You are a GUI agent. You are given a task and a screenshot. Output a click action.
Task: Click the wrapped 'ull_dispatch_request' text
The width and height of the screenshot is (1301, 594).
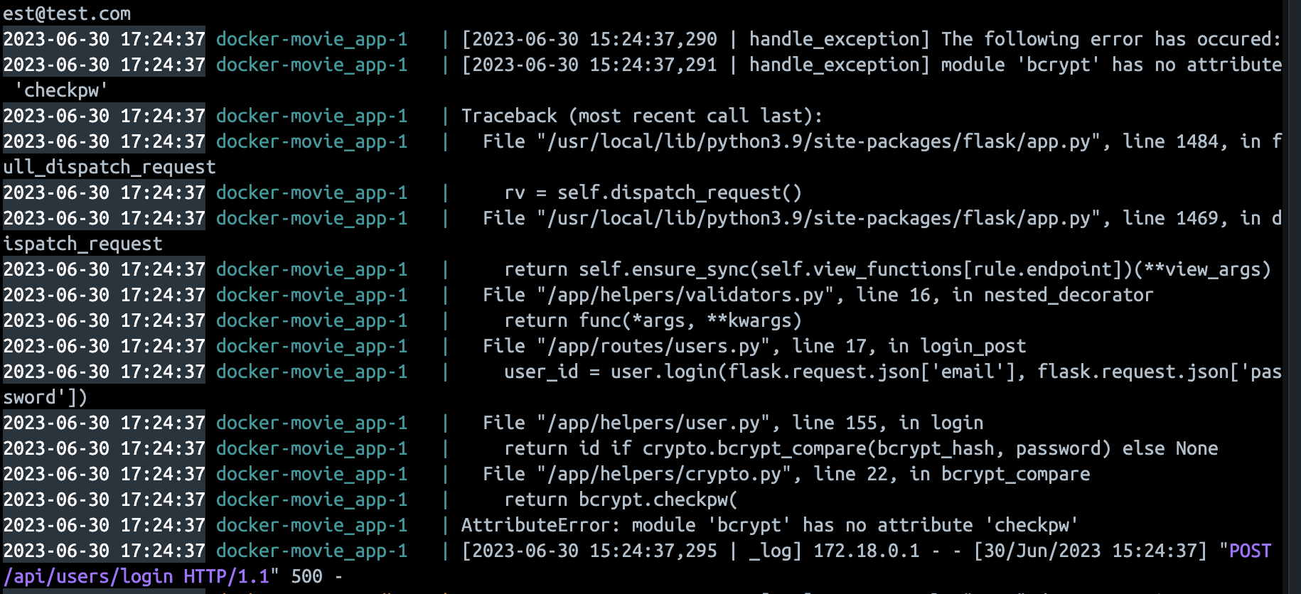click(x=109, y=167)
